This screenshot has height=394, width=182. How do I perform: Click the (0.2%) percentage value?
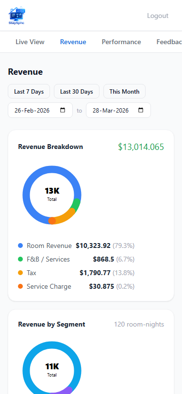pos(125,286)
